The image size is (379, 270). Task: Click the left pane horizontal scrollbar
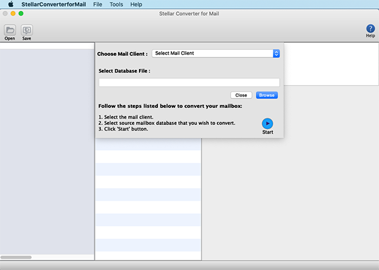click(16, 257)
